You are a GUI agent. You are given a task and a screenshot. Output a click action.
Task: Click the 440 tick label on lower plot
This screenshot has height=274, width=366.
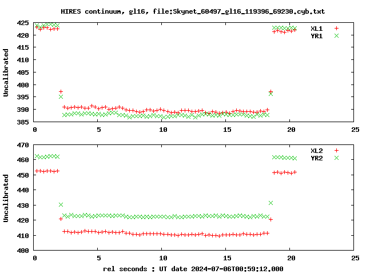click(x=23, y=190)
